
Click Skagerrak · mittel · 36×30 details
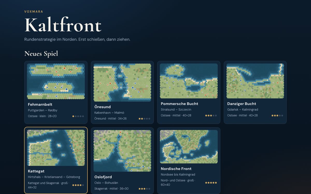[111, 189]
